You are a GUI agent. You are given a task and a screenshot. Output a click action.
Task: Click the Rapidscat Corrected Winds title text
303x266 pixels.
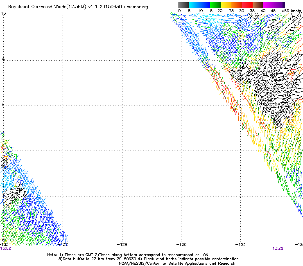coord(78,7)
